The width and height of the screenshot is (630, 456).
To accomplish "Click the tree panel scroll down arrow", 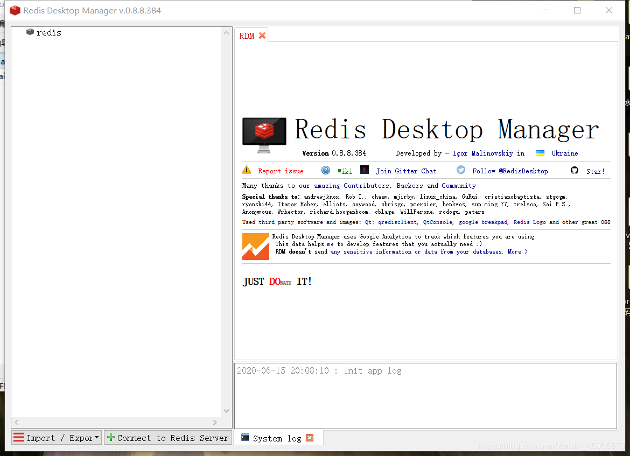I will (x=226, y=411).
